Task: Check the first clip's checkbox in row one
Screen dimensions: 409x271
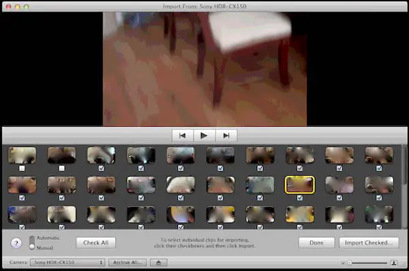Action: pyautogui.click(x=22, y=168)
